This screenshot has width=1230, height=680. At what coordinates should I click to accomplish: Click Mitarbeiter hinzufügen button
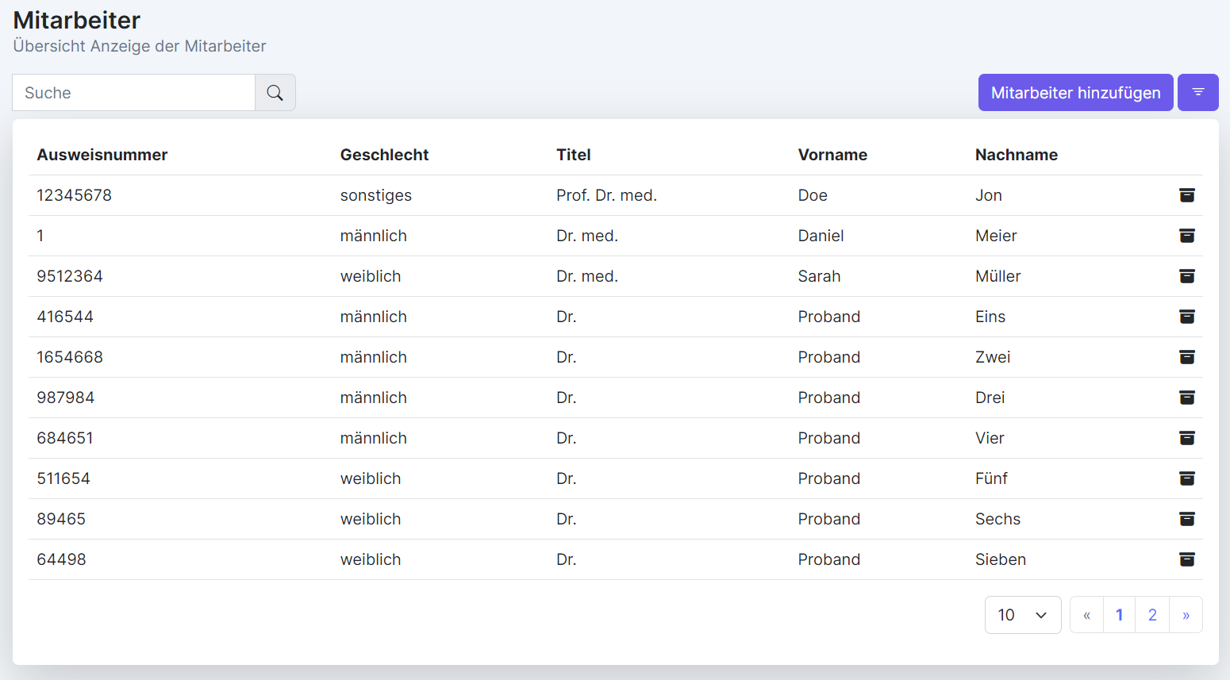coord(1075,93)
